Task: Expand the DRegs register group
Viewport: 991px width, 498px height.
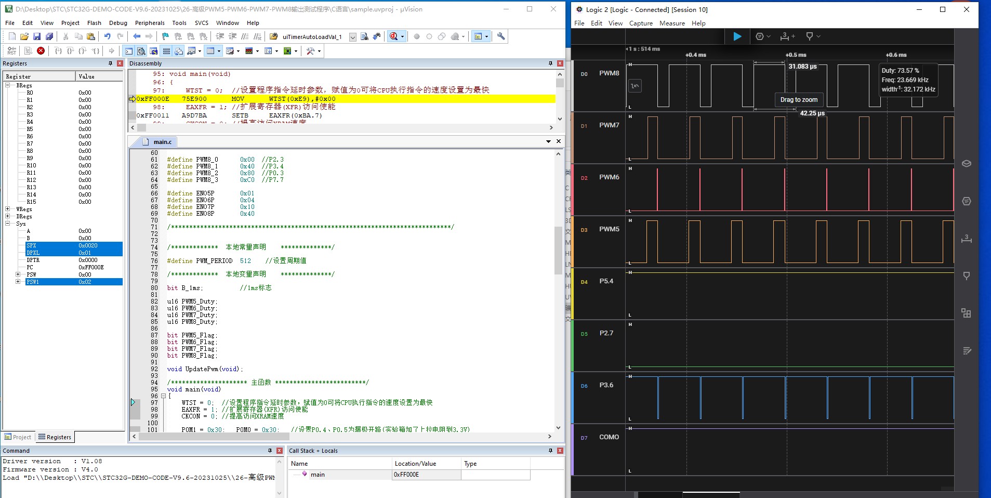Action: [8, 216]
